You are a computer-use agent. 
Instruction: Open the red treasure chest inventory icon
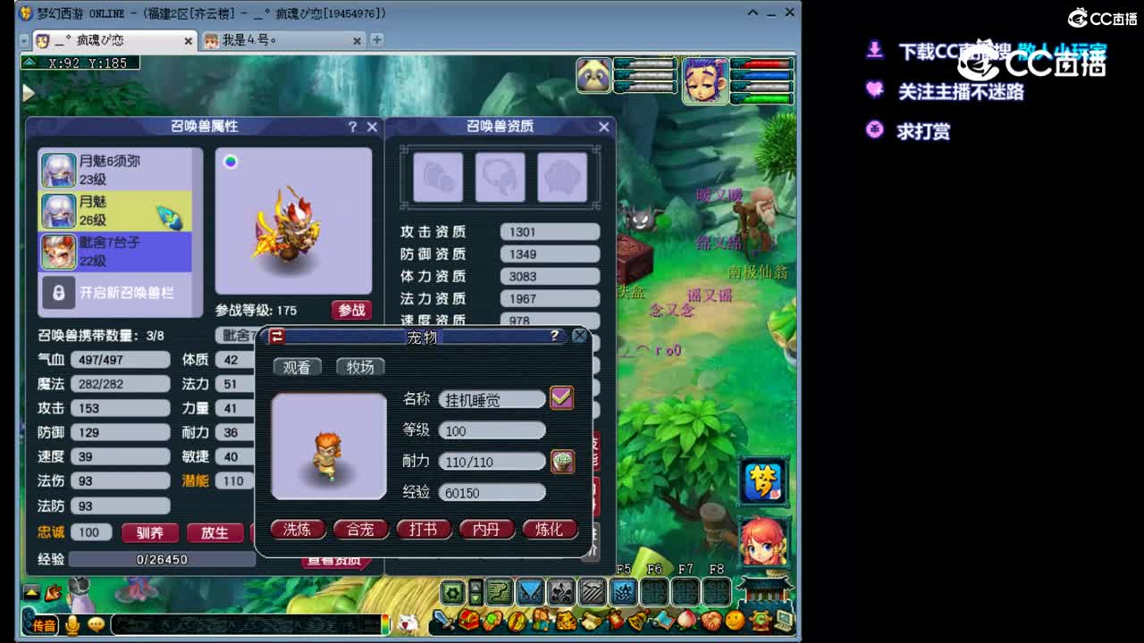coord(468,620)
